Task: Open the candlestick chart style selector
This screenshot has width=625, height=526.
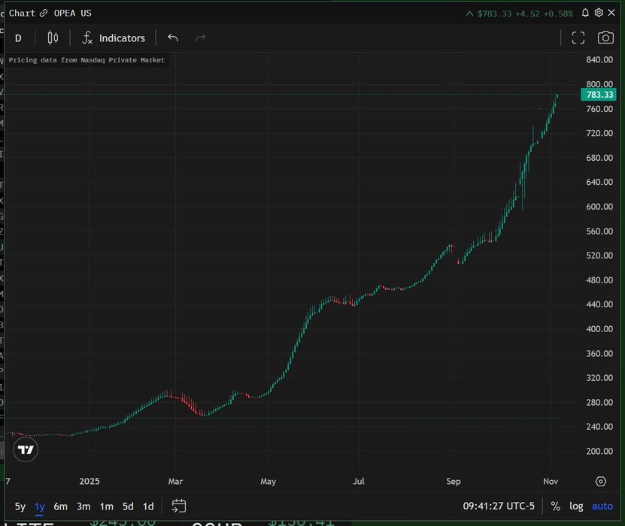Action: (53, 38)
